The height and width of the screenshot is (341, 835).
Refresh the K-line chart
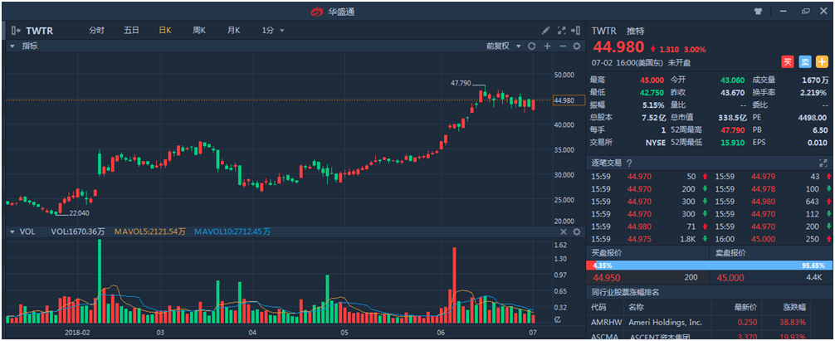point(532,46)
